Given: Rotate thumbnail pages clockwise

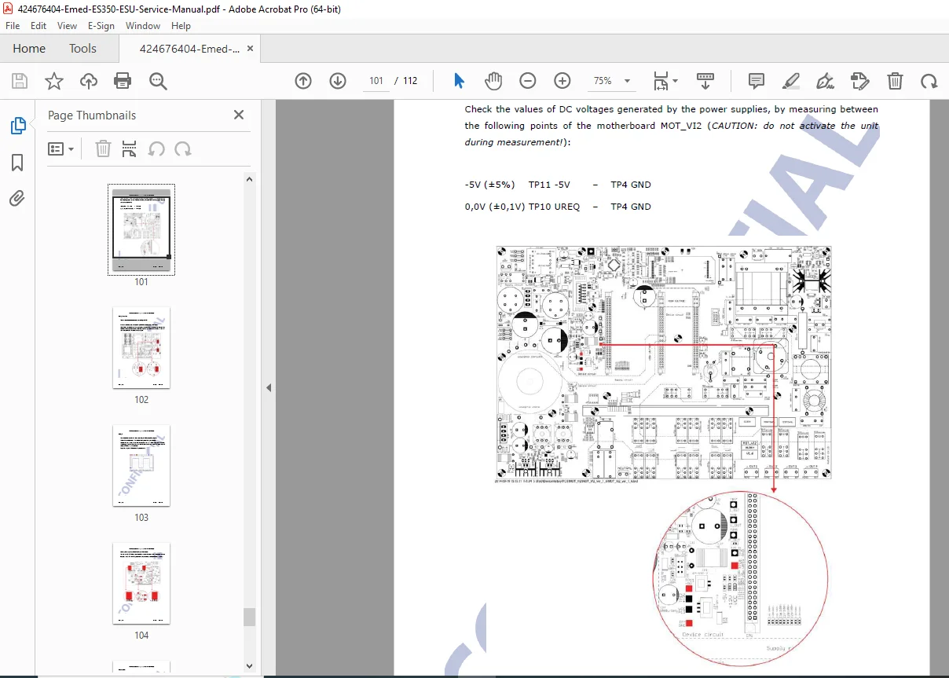Looking at the screenshot, I should point(183,148).
